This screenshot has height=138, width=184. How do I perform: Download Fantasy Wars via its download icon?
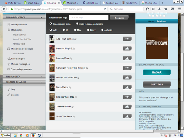point(127,58)
